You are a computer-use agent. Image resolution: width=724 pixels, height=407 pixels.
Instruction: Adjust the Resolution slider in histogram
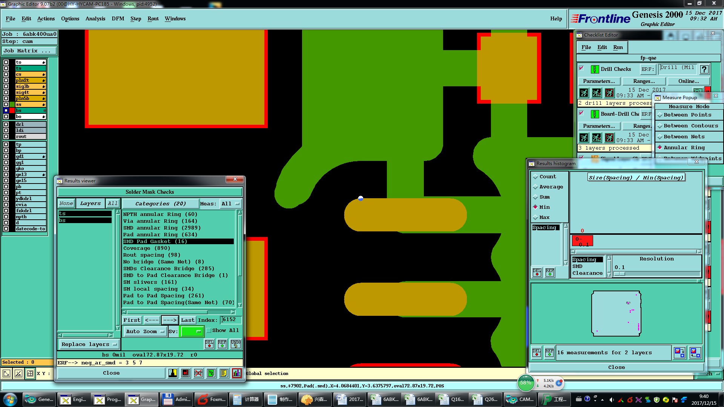click(x=619, y=274)
